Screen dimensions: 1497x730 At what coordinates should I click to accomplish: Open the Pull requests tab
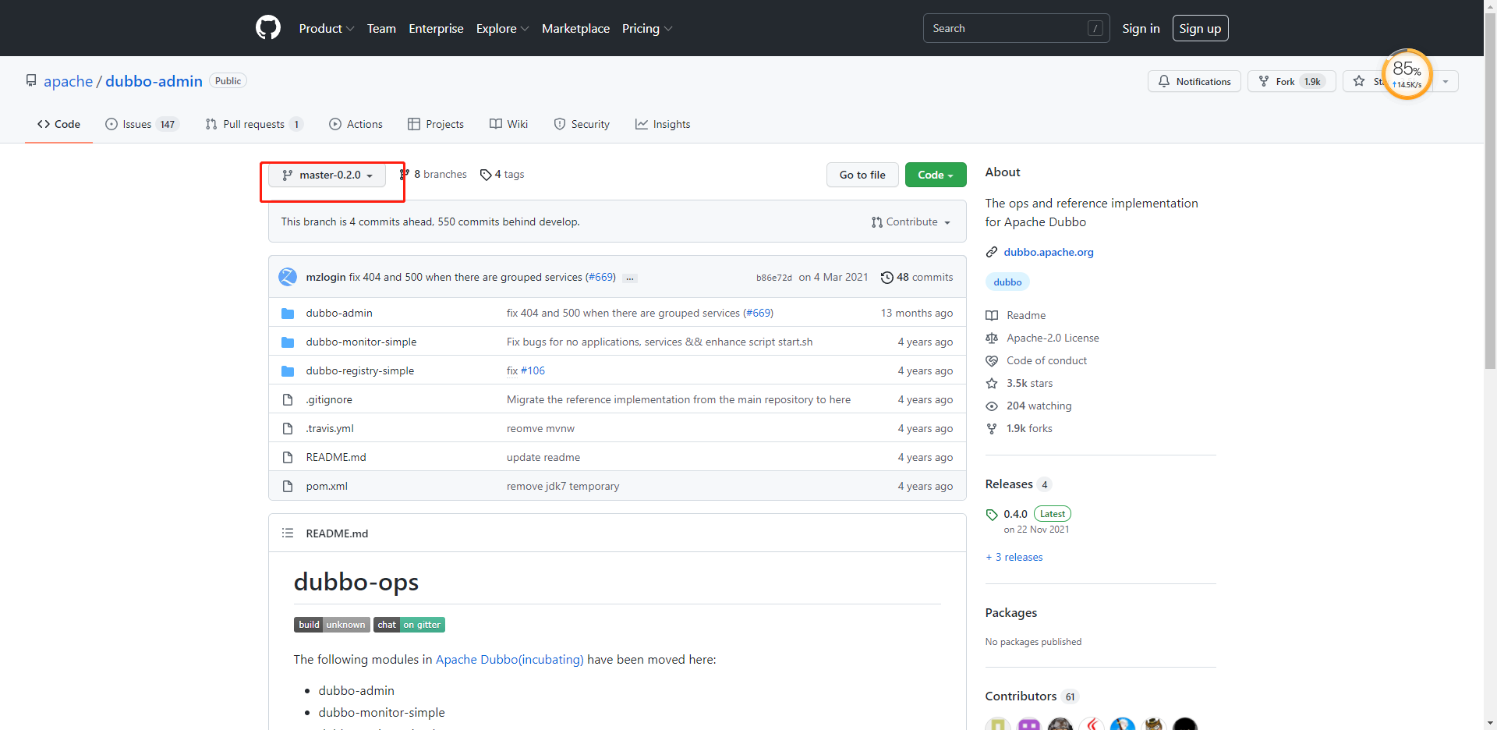tap(253, 124)
